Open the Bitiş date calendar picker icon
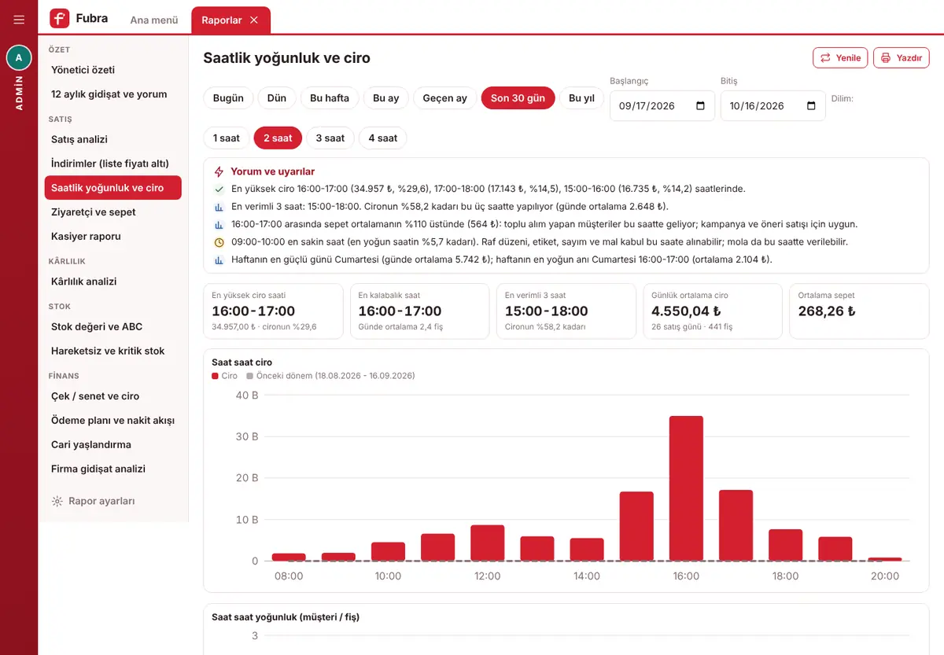944x655 pixels. coord(811,106)
